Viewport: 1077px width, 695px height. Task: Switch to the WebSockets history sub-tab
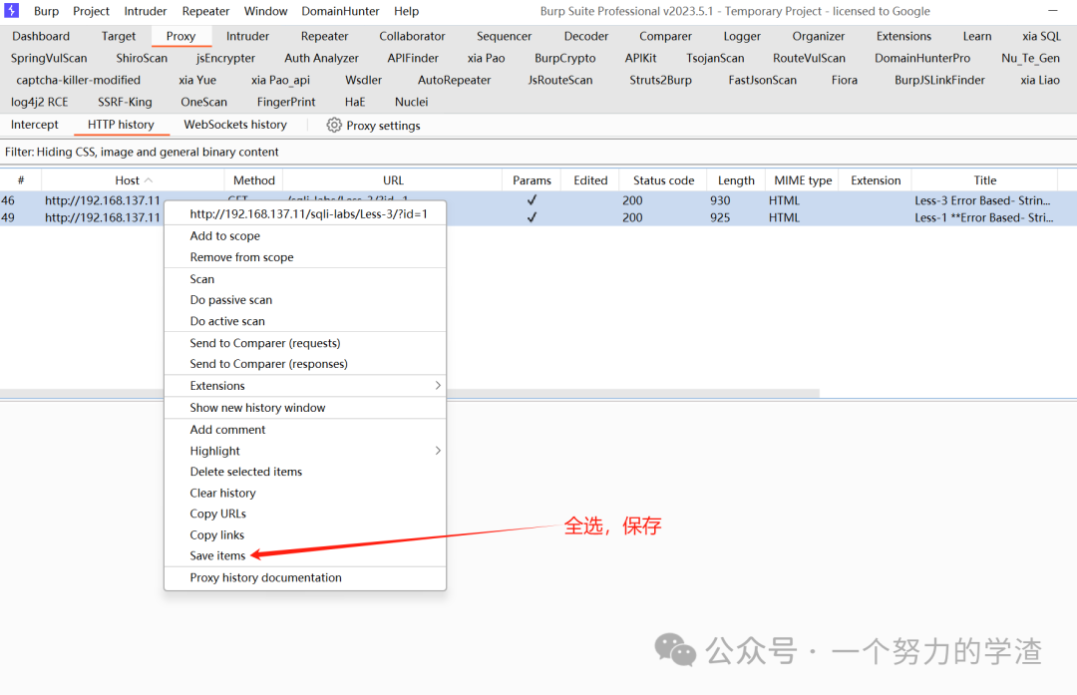coord(235,125)
